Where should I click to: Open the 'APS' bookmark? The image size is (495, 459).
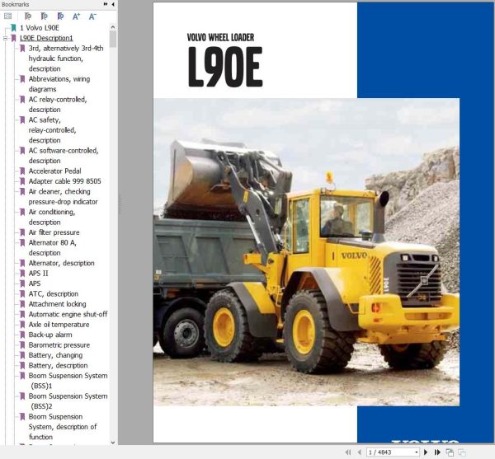35,283
